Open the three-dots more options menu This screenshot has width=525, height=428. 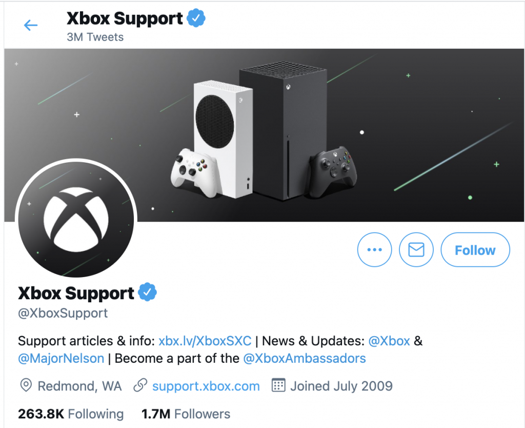click(x=375, y=250)
